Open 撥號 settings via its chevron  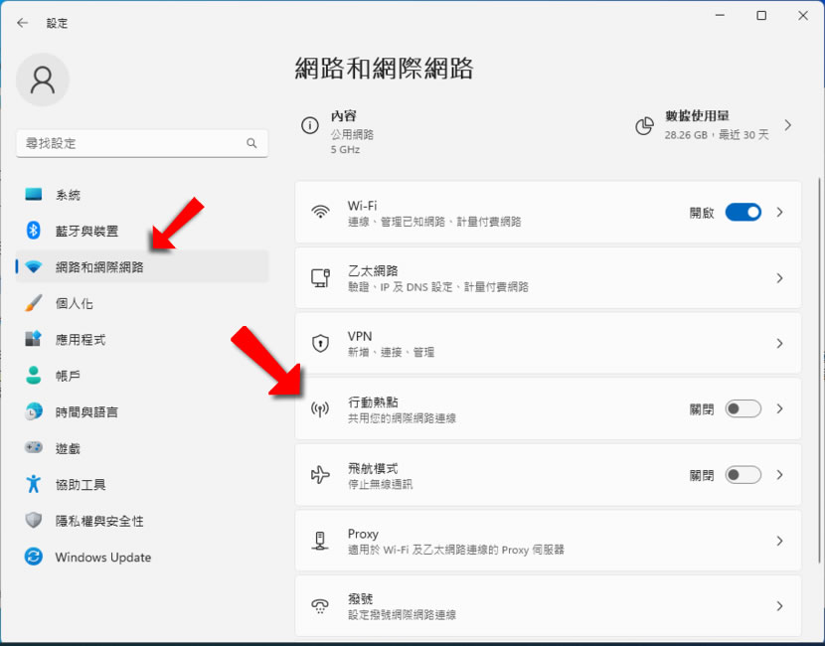[779, 606]
